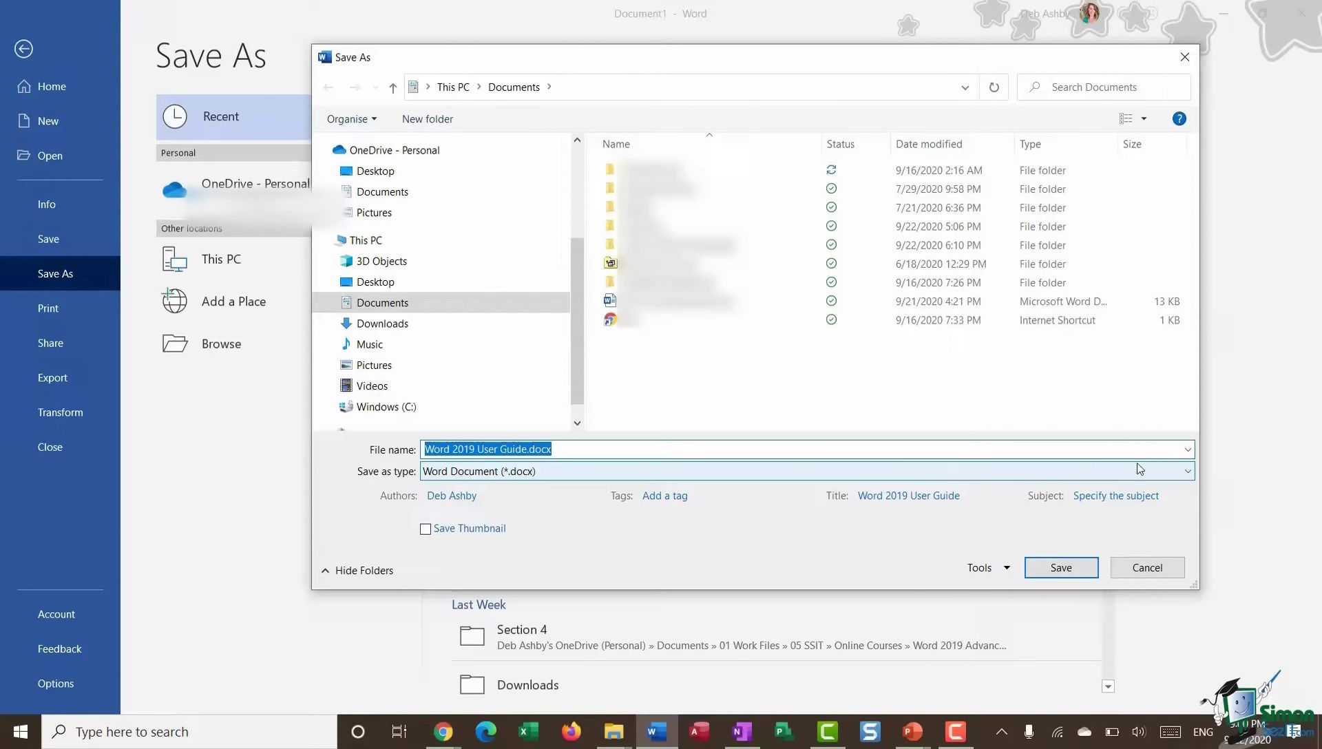
Task: Open File Explorer from the taskbar
Action: pyautogui.click(x=613, y=732)
